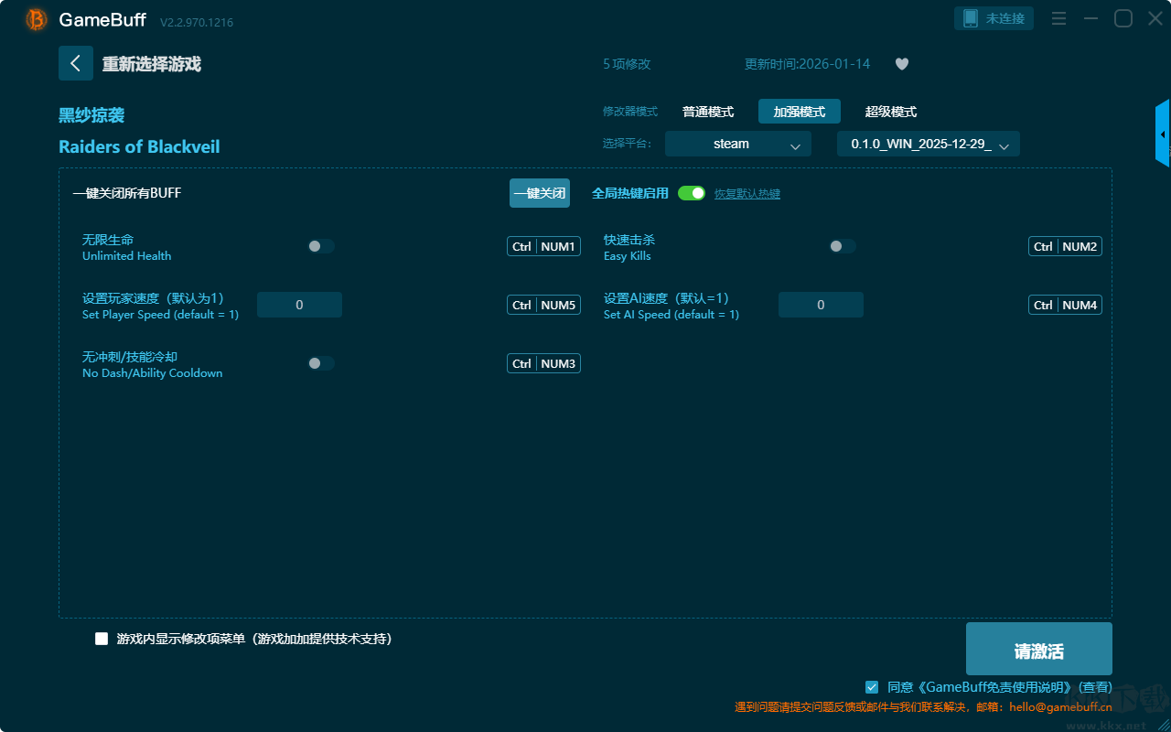This screenshot has height=732, width=1171.
Task: Disable the global hotkey toggle
Action: (x=692, y=193)
